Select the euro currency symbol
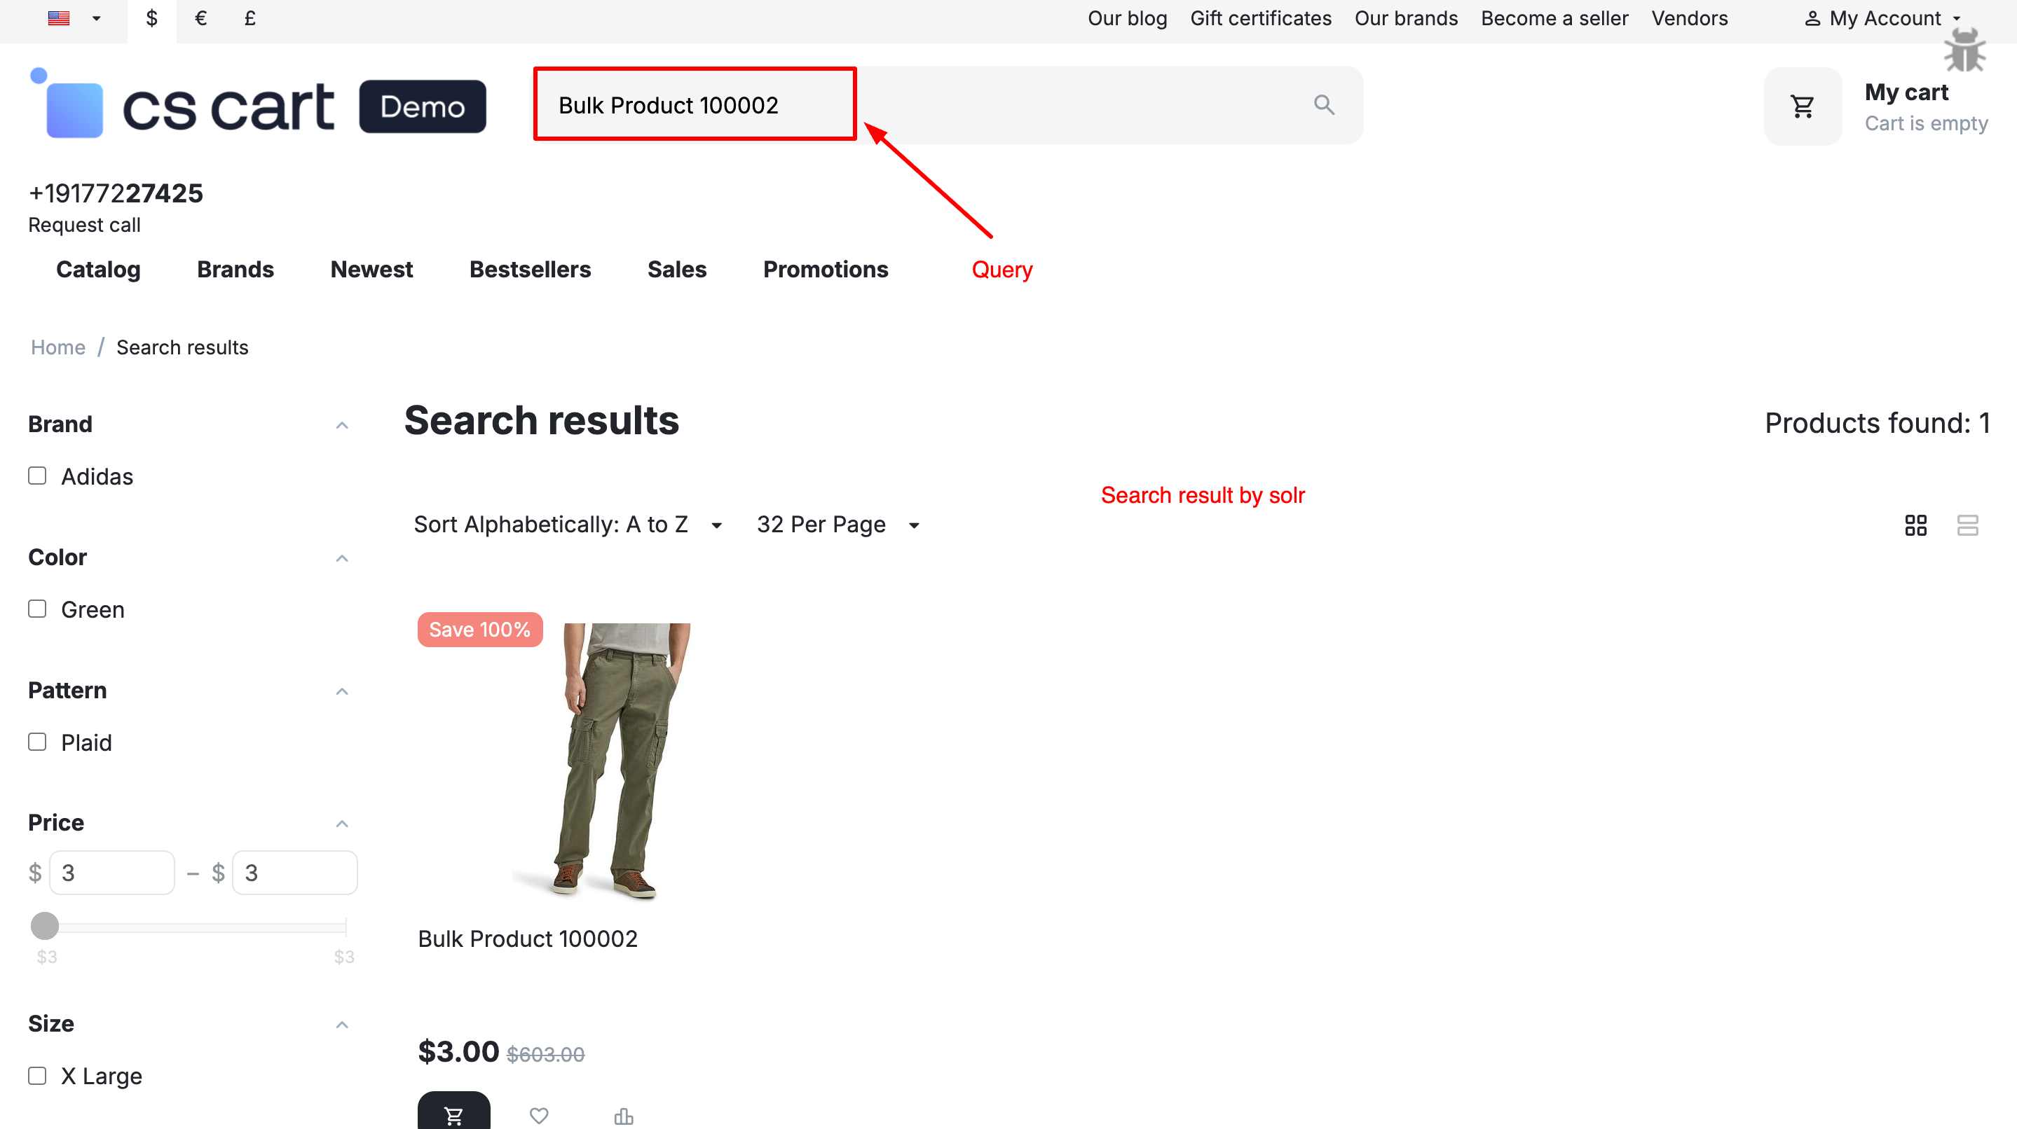2017x1129 pixels. pos(200,19)
